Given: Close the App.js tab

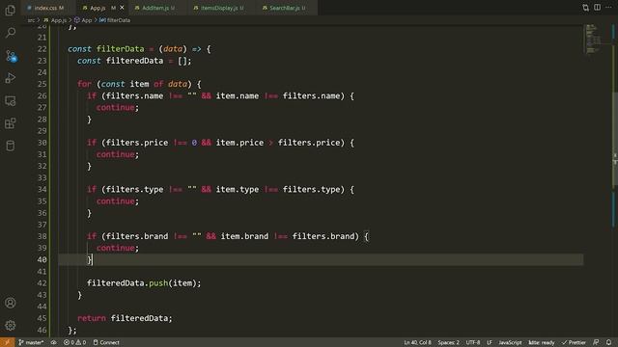Looking at the screenshot, I should pyautogui.click(x=122, y=8).
